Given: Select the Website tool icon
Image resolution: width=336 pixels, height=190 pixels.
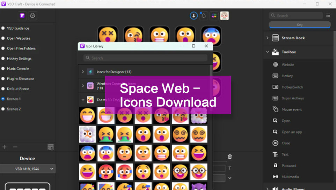Looking at the screenshot, I should [x=276, y=64].
